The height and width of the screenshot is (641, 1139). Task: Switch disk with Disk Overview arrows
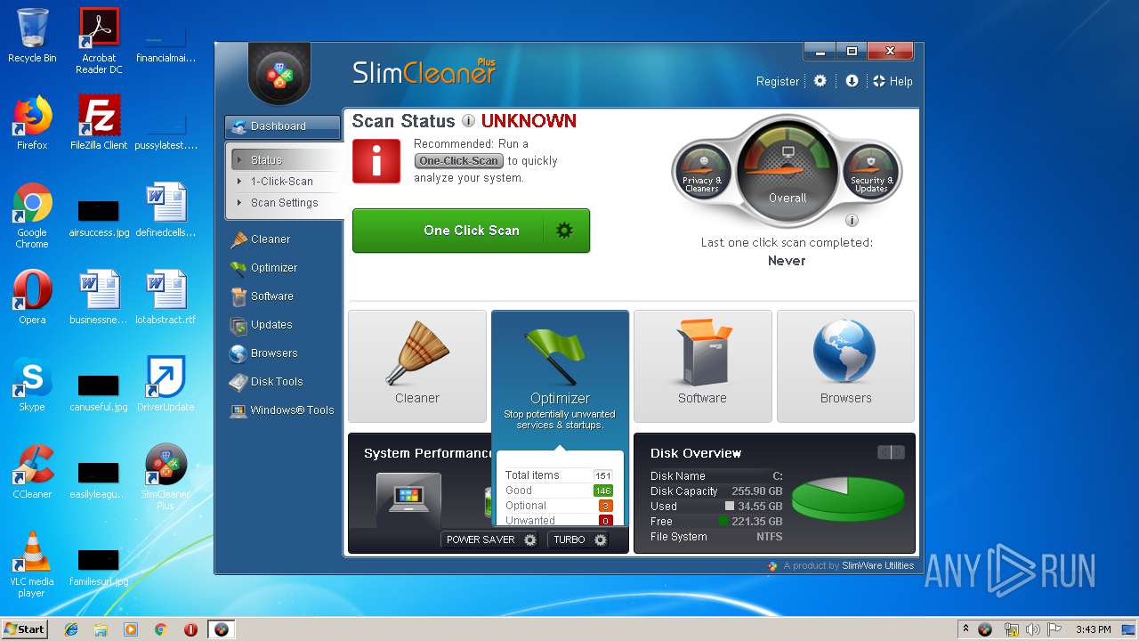pyautogui.click(x=891, y=452)
